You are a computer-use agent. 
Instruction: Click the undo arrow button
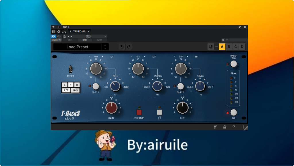122,47
